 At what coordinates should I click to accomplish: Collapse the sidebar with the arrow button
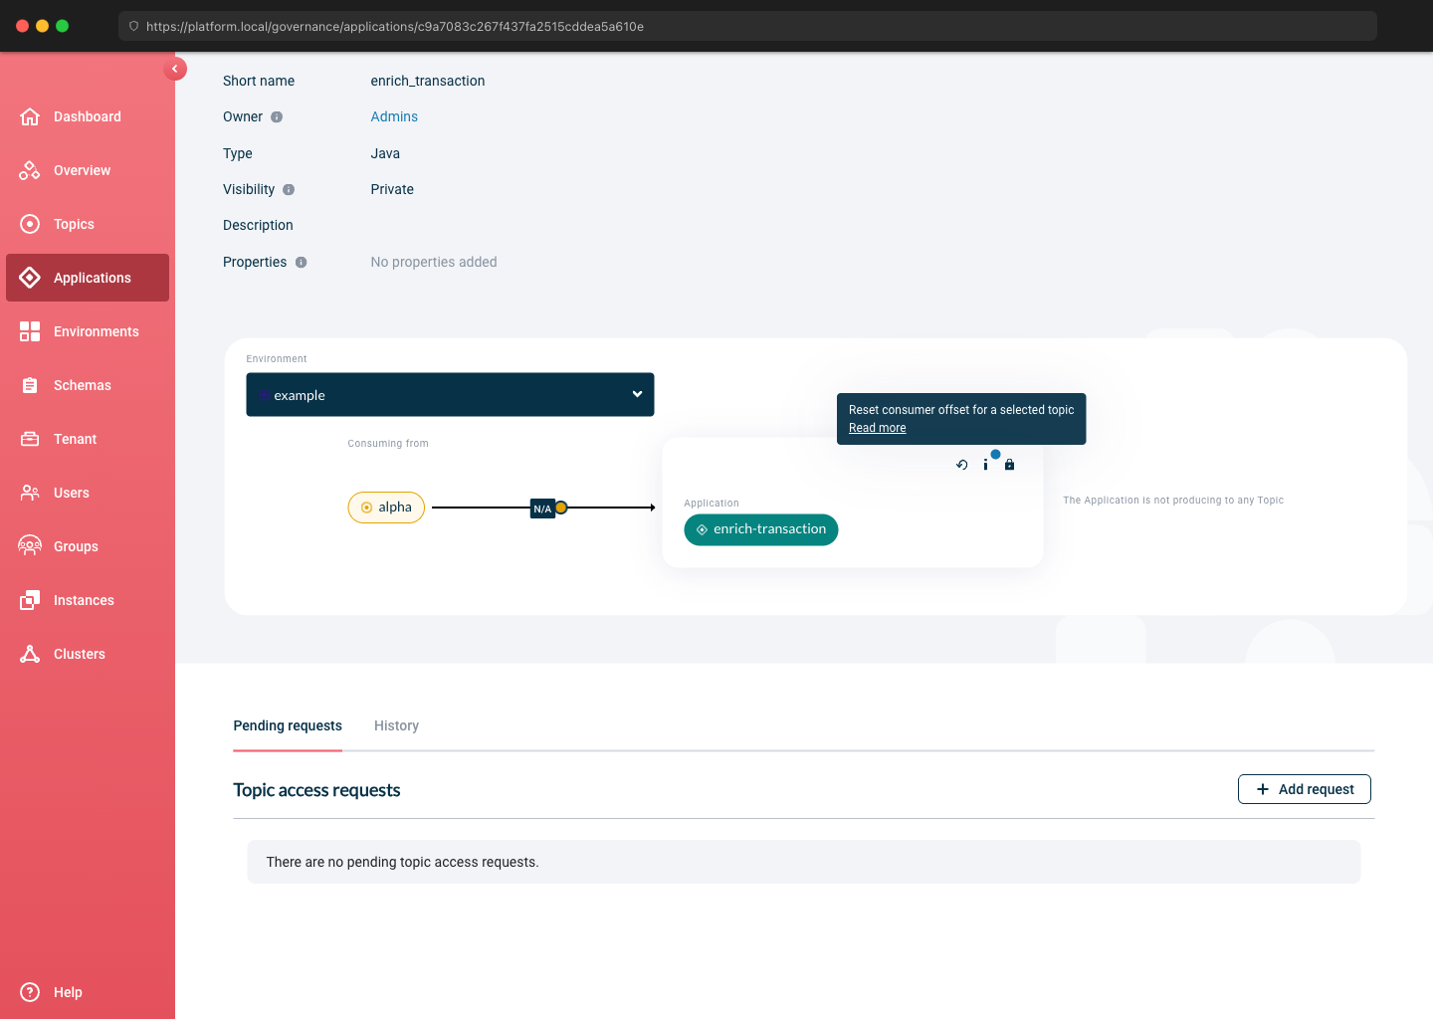pyautogui.click(x=175, y=69)
